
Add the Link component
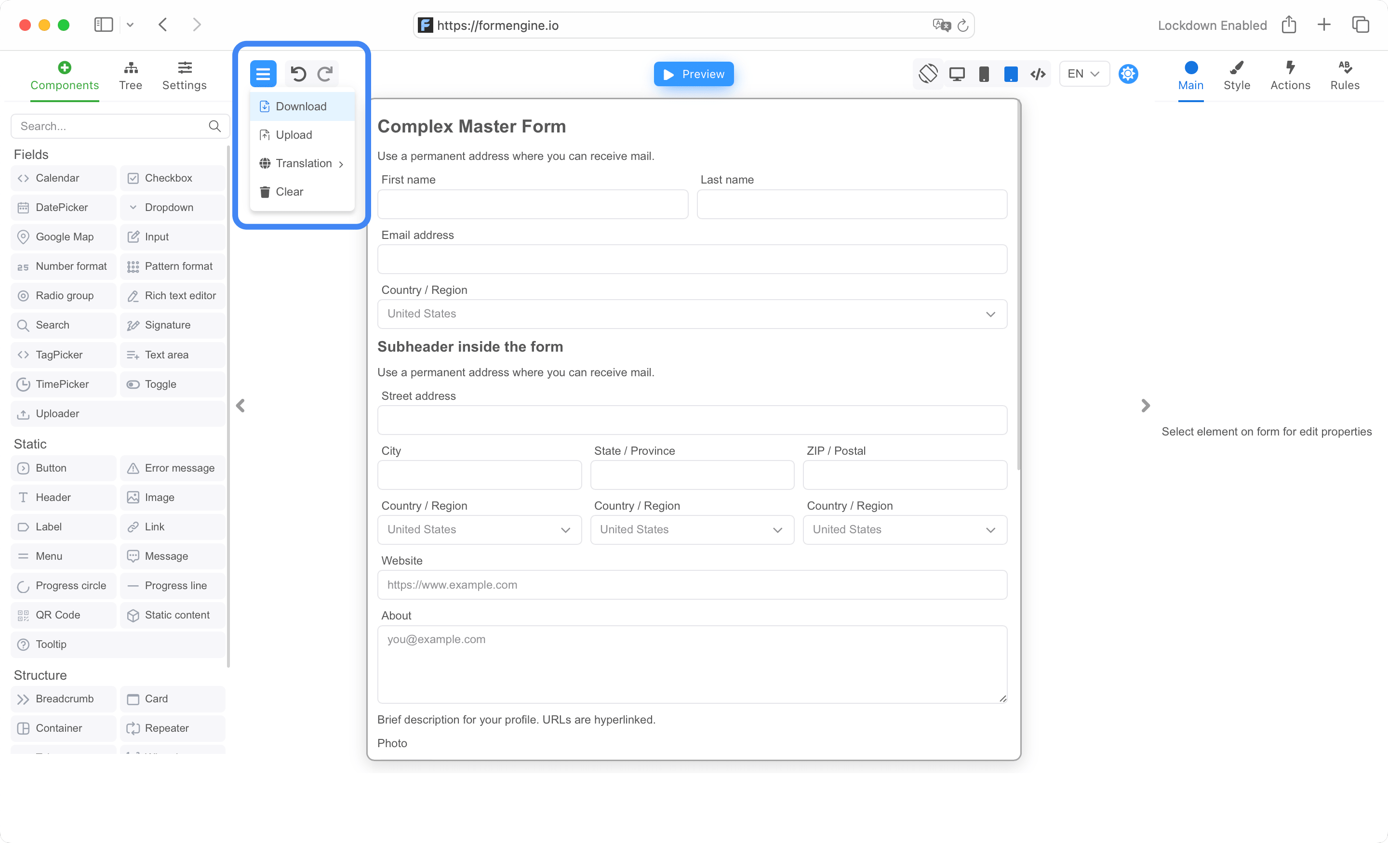pyautogui.click(x=173, y=527)
